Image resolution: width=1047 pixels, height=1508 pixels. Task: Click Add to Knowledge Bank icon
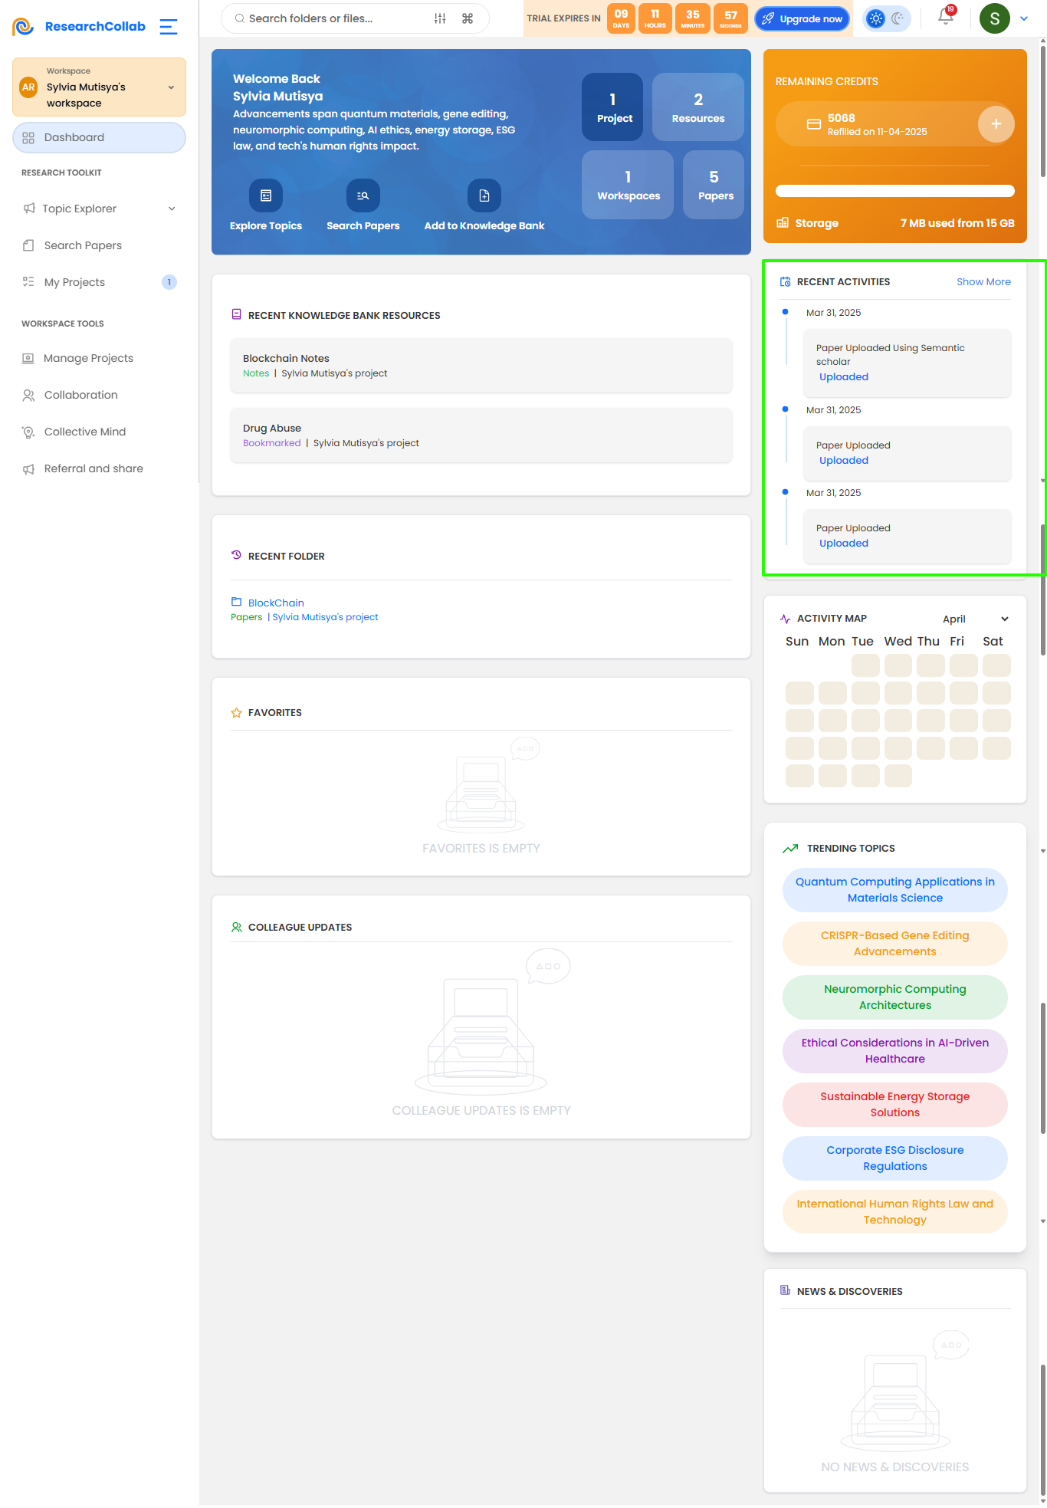484,195
